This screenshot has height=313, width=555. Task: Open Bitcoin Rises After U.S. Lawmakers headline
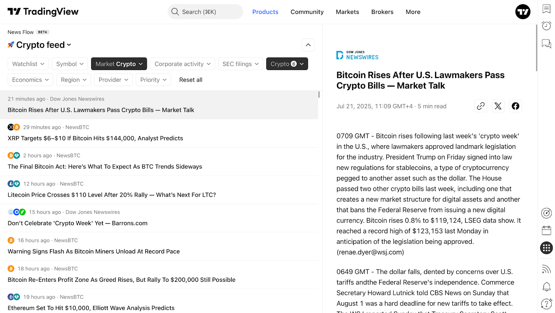click(101, 110)
